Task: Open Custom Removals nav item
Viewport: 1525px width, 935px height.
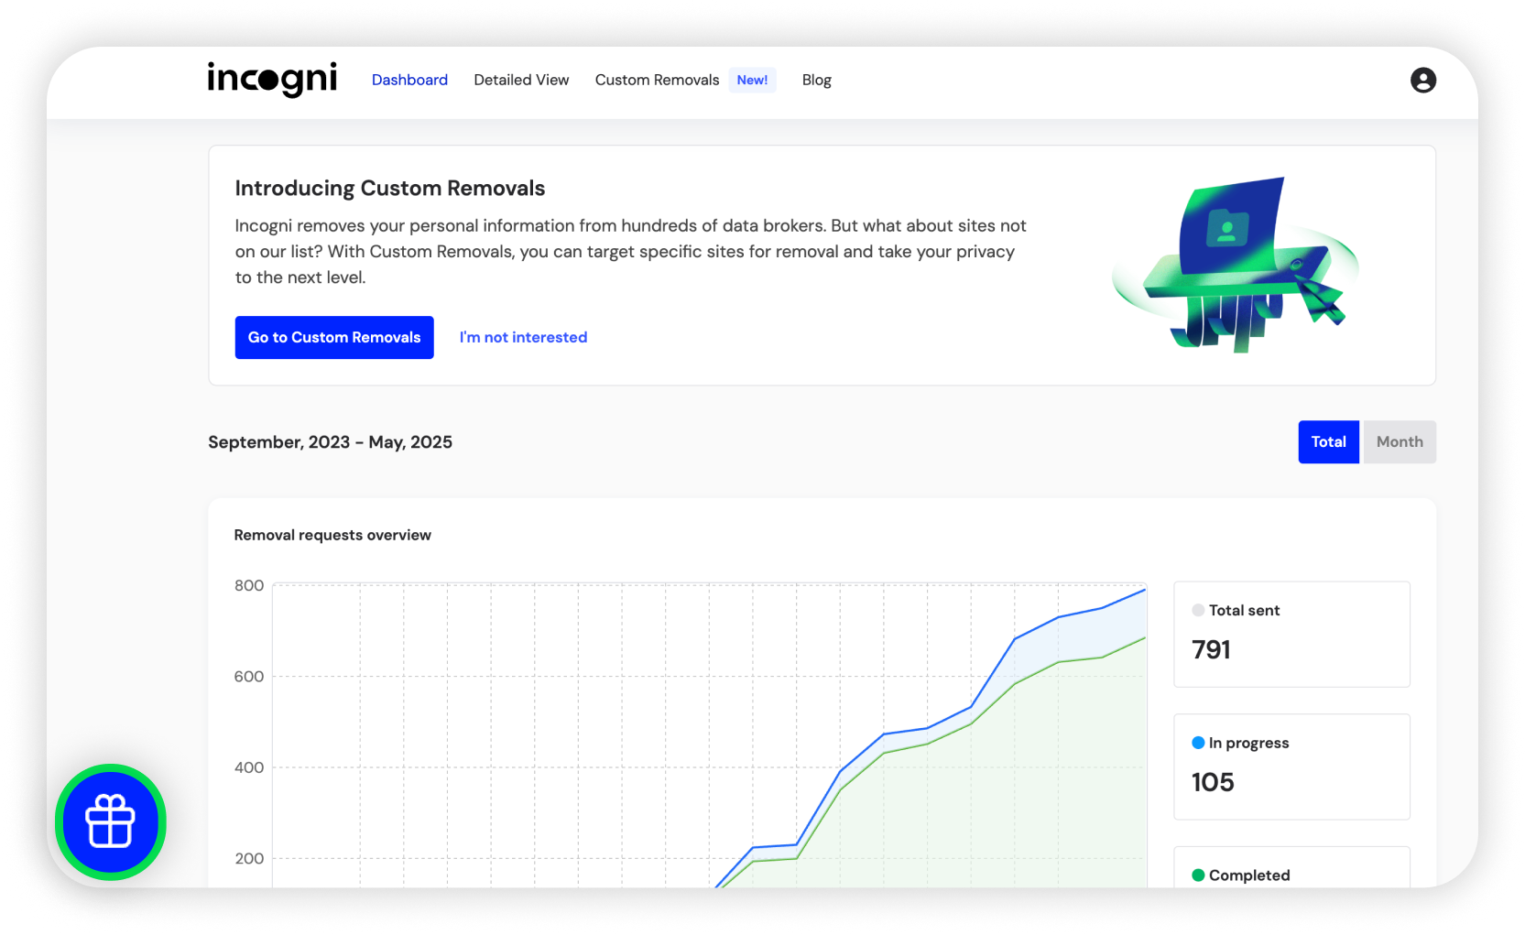Action: (x=657, y=80)
